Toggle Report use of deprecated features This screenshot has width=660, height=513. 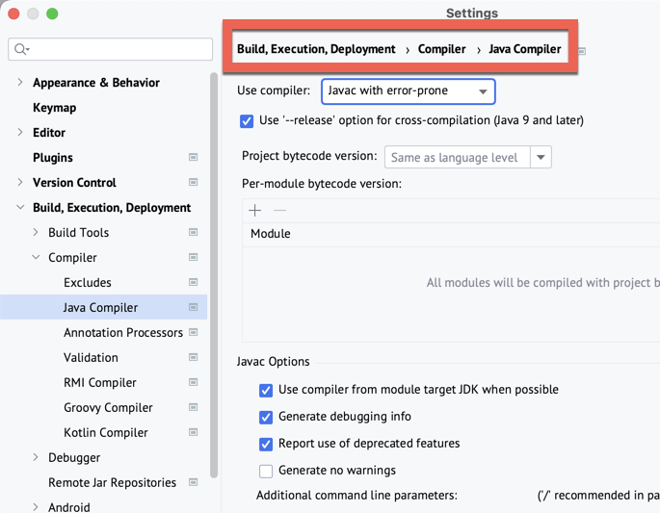[266, 444]
